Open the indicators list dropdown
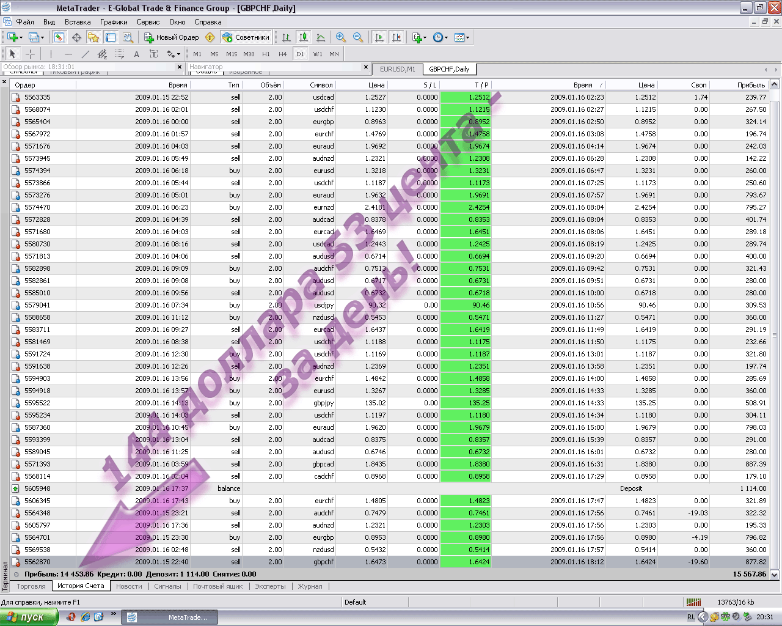Screen dimensions: 782x626 point(419,37)
